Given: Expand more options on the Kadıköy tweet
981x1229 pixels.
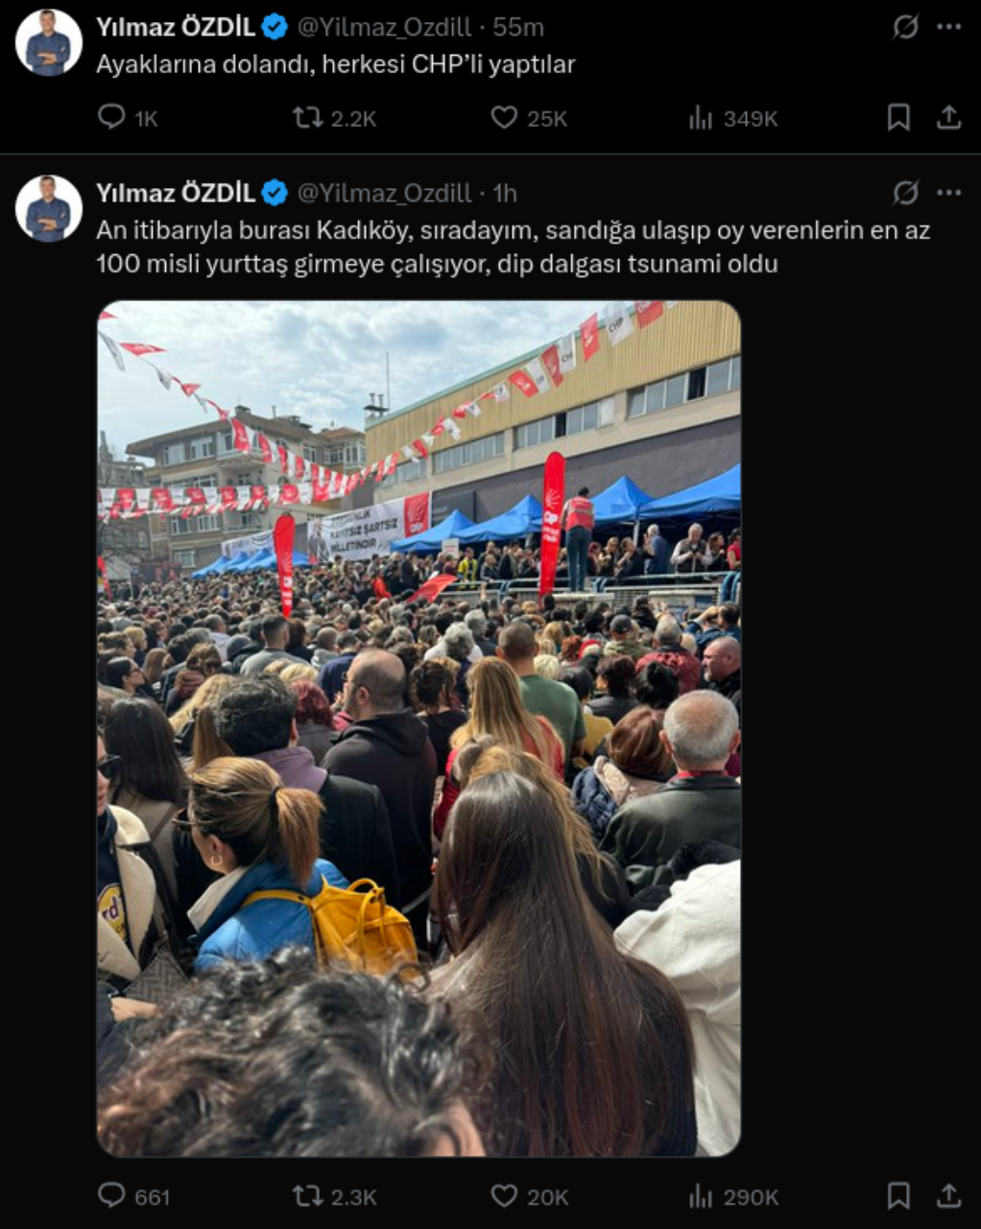Looking at the screenshot, I should [x=949, y=193].
